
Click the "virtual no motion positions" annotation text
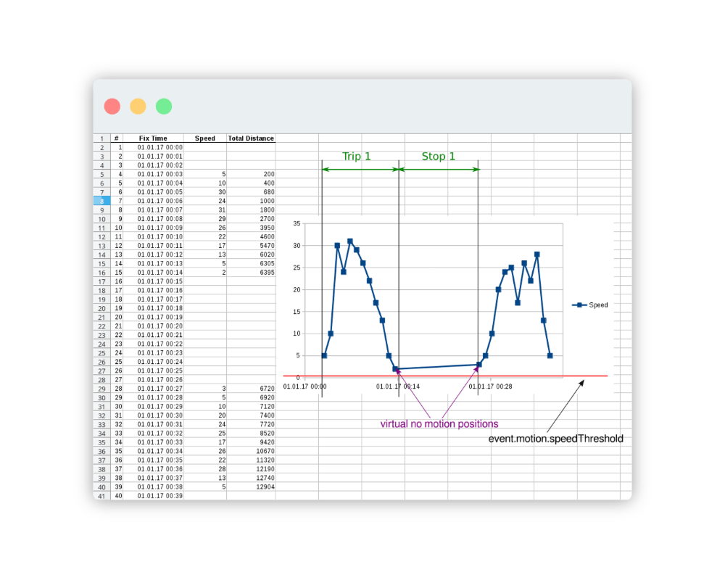point(439,423)
